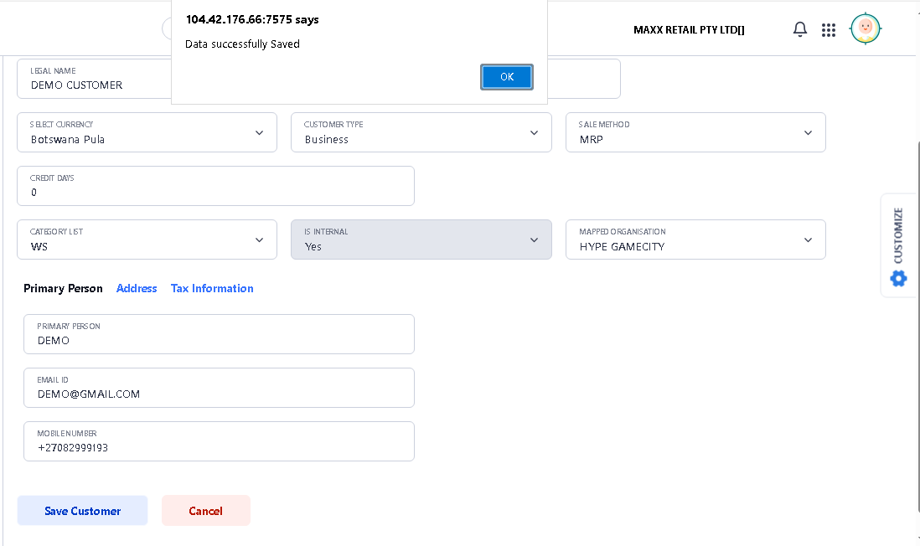Click the Cancel button
Screen dimensions: 920x546
205,511
